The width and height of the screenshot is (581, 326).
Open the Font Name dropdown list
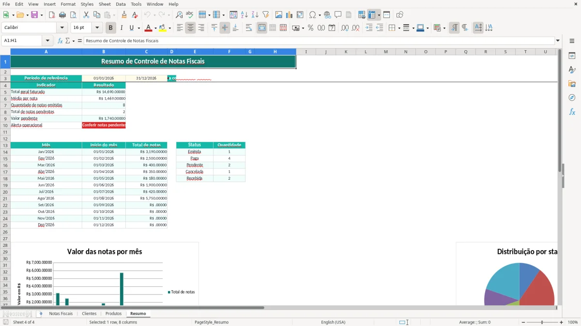tap(61, 28)
